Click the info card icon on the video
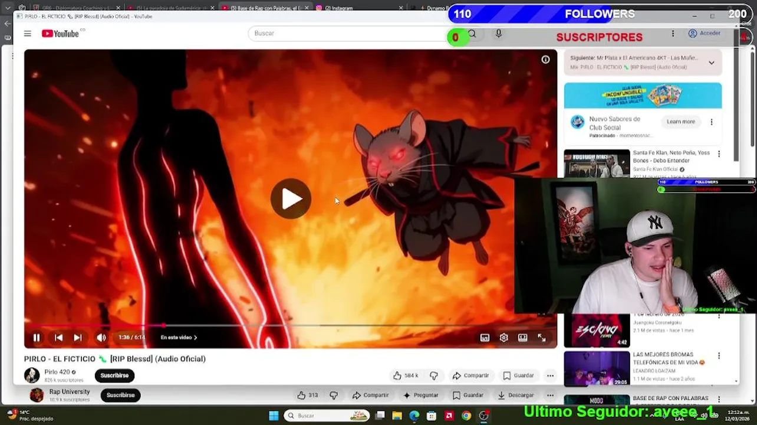 click(x=545, y=59)
